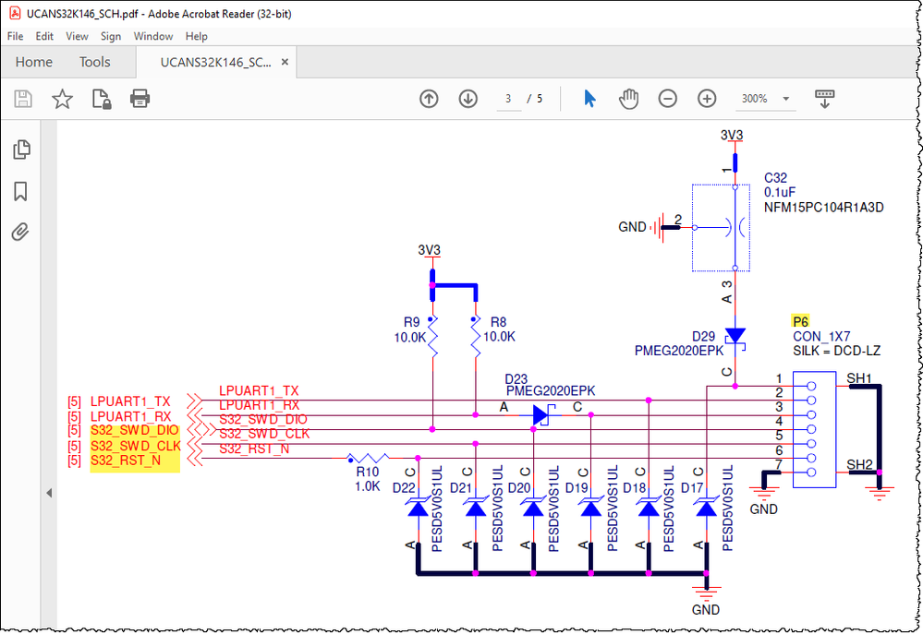This screenshot has width=923, height=634.
Task: Open the File menu
Action: 15,36
